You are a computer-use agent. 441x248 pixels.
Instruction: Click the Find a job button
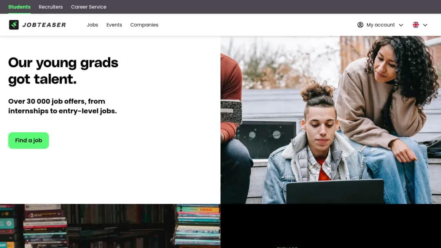[29, 140]
